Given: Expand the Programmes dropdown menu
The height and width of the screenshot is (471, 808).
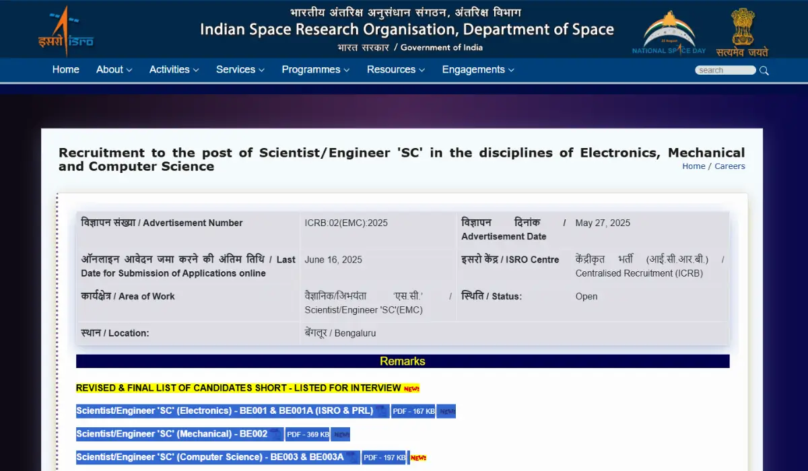Looking at the screenshot, I should coord(315,69).
